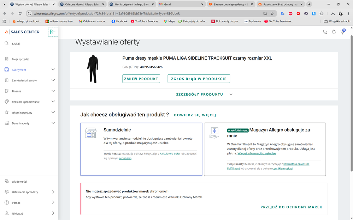Switch to the Rozwiązano: Błąd ochrony tab

(280, 4)
